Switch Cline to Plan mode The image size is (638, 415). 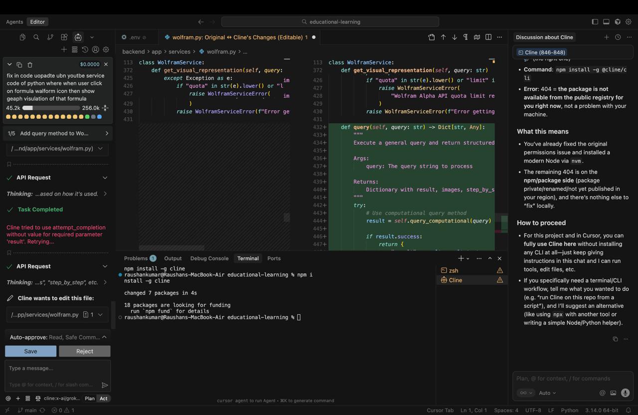point(90,399)
